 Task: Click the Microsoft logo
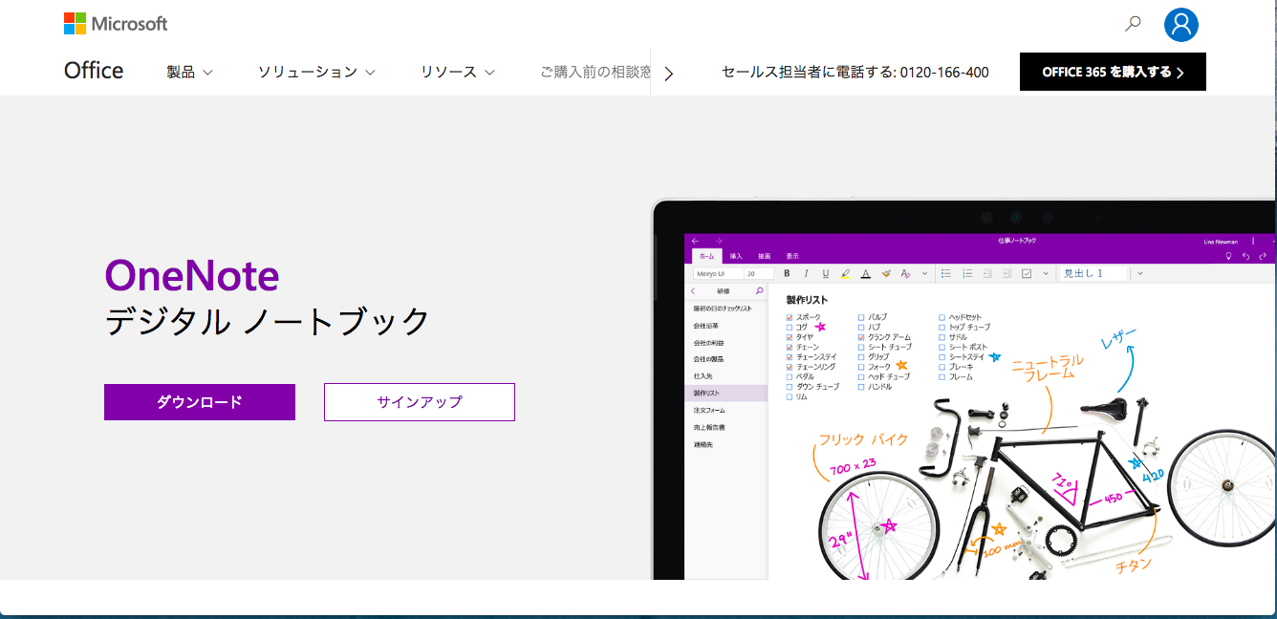[116, 23]
